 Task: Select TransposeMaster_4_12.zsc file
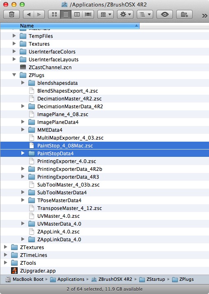pos(69,208)
